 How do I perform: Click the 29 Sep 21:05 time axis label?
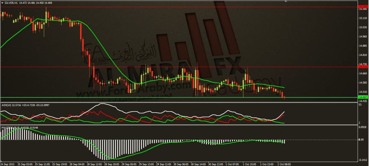pos(163,163)
